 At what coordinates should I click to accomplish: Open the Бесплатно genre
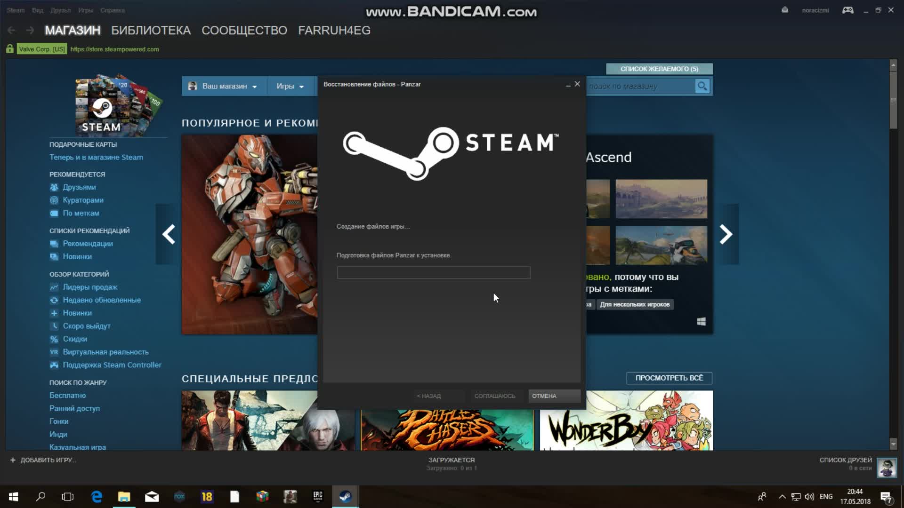tap(68, 396)
